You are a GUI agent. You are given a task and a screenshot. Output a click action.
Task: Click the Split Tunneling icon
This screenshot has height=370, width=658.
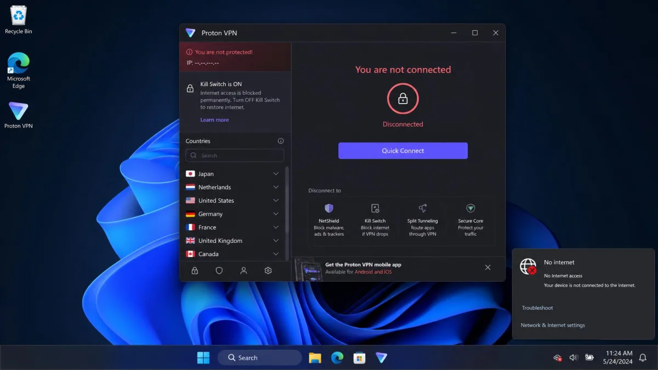[423, 208]
